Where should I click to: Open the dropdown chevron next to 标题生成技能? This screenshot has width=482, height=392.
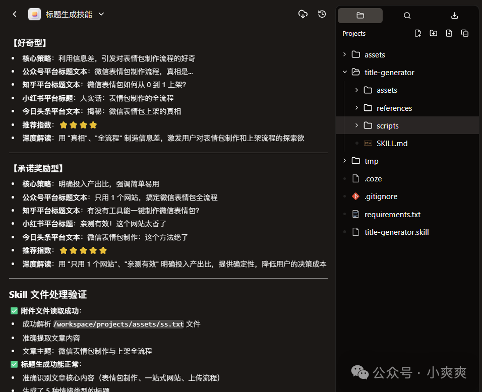point(101,14)
